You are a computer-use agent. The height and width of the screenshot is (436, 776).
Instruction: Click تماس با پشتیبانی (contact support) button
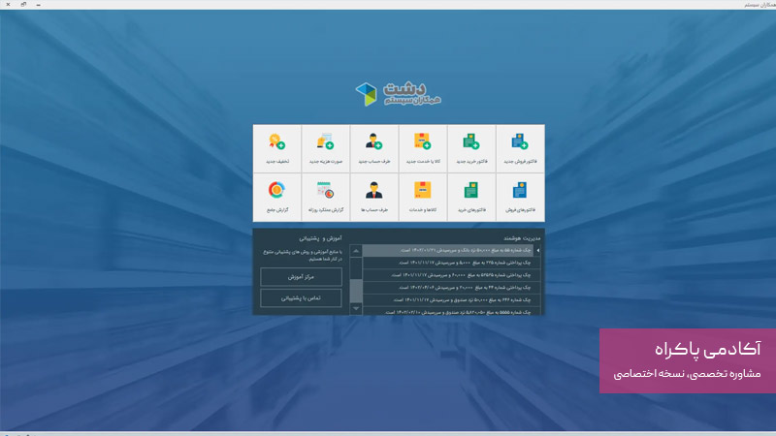click(301, 298)
